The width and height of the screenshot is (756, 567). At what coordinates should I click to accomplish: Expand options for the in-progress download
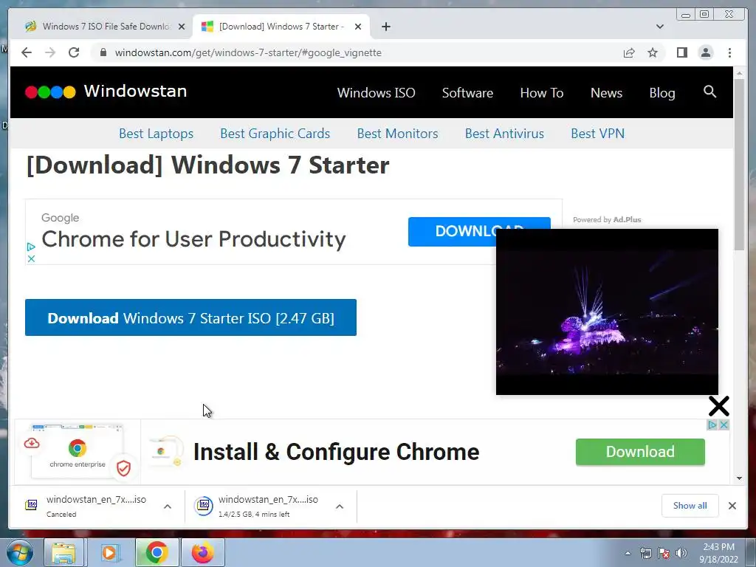click(340, 506)
